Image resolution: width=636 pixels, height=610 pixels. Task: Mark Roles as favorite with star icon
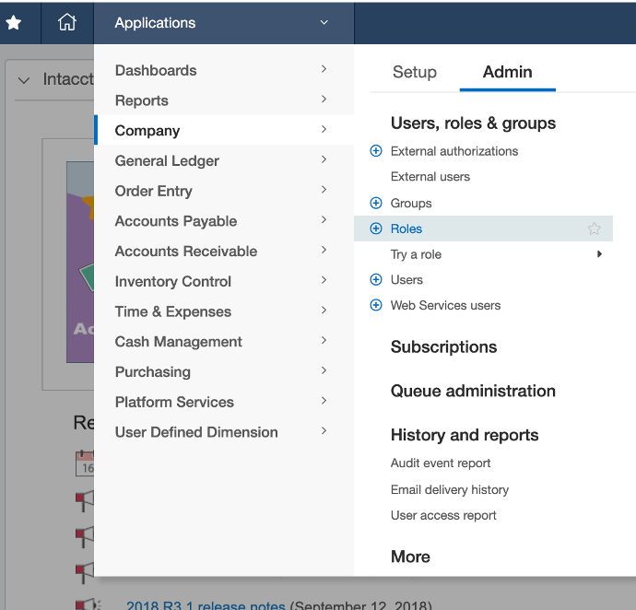[595, 229]
